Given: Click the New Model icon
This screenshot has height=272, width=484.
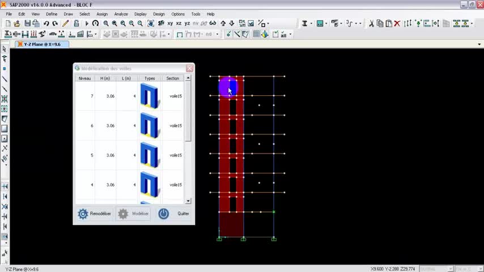Looking at the screenshot, I should 8,23.
